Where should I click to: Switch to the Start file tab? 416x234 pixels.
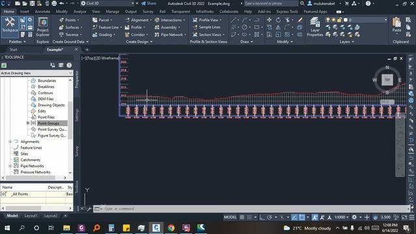(13, 49)
